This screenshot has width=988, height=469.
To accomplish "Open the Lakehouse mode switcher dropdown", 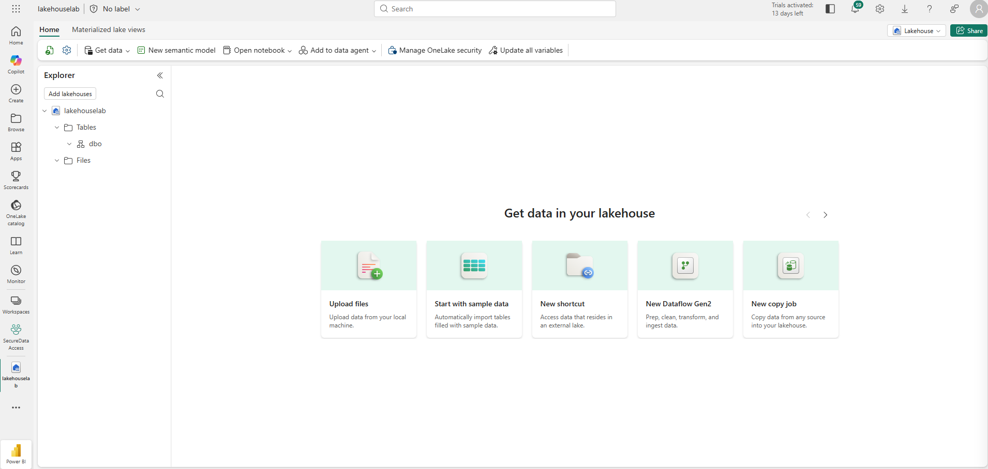I will tap(917, 30).
